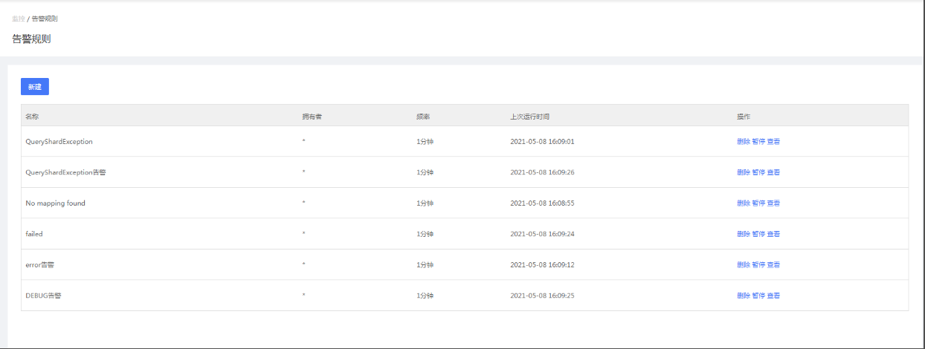Click 查看 in the No mapping found row
Viewport: 925px width, 349px height.
click(x=773, y=203)
